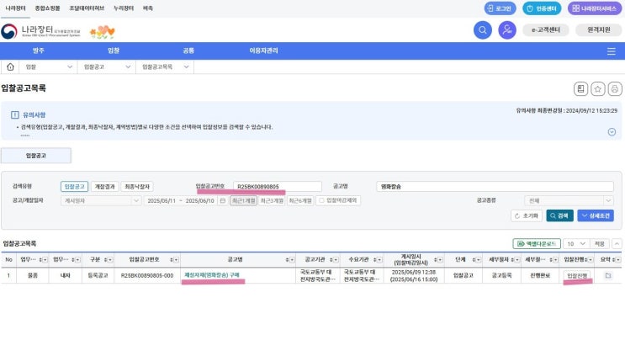
Task: Open the purple user profile icon
Action: coord(506,30)
